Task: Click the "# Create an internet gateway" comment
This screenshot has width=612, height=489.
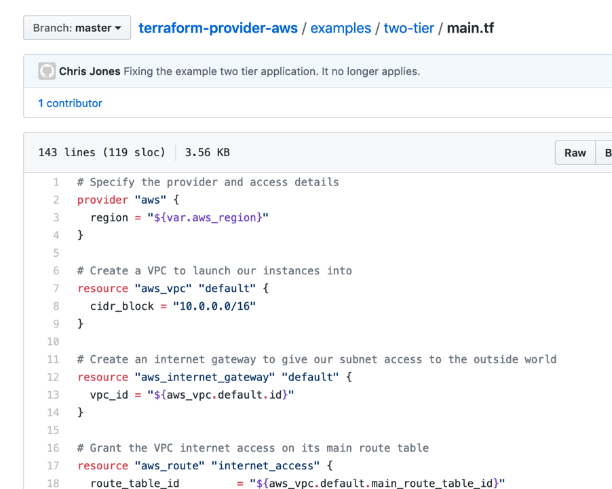Action: click(317, 359)
